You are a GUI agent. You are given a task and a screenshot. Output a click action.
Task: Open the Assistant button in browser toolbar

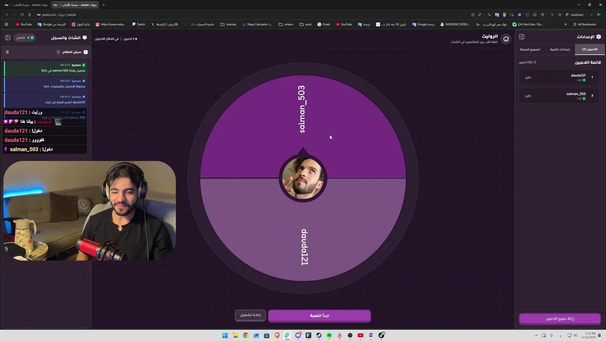tap(575, 15)
